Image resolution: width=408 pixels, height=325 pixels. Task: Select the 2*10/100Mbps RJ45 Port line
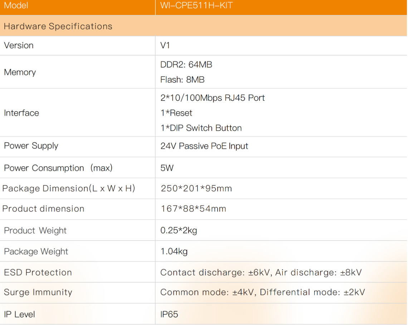click(x=213, y=98)
